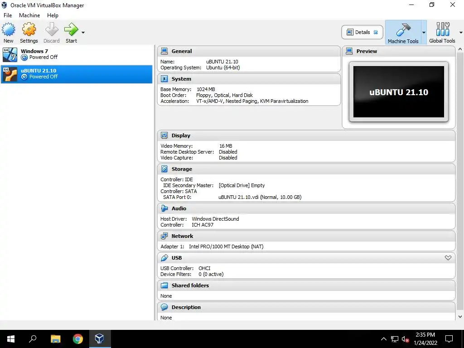Image resolution: width=464 pixels, height=348 pixels.
Task: Click the Shared folders section icon
Action: pyautogui.click(x=164, y=285)
